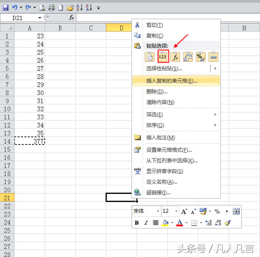Open the 排序(O) submenu
Viewport: 260px width, 257px height.
[x=177, y=125]
